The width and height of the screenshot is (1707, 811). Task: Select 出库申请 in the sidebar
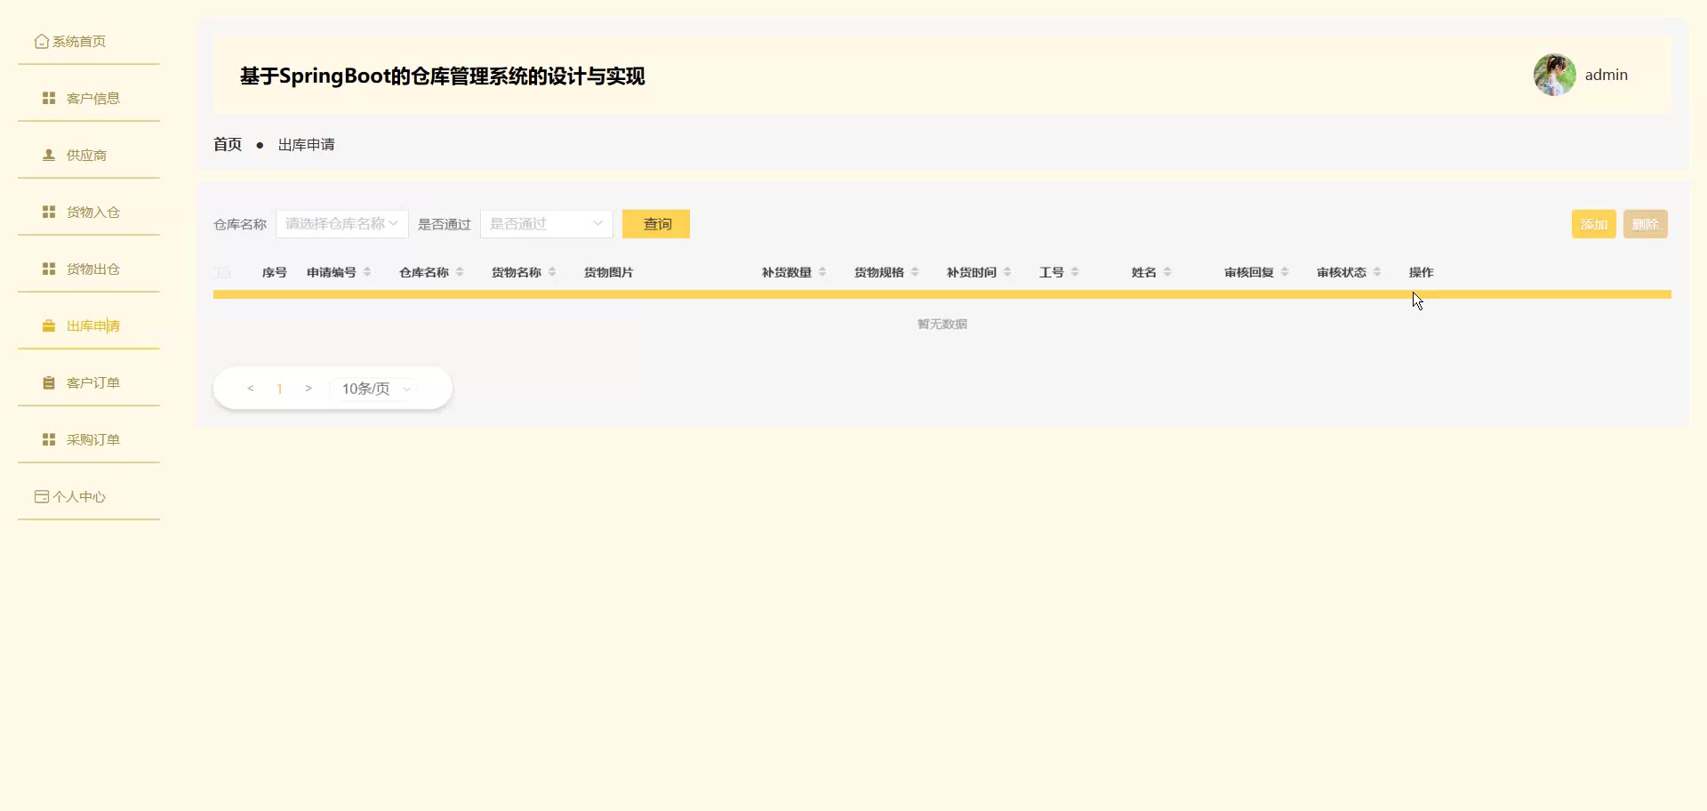(89, 325)
